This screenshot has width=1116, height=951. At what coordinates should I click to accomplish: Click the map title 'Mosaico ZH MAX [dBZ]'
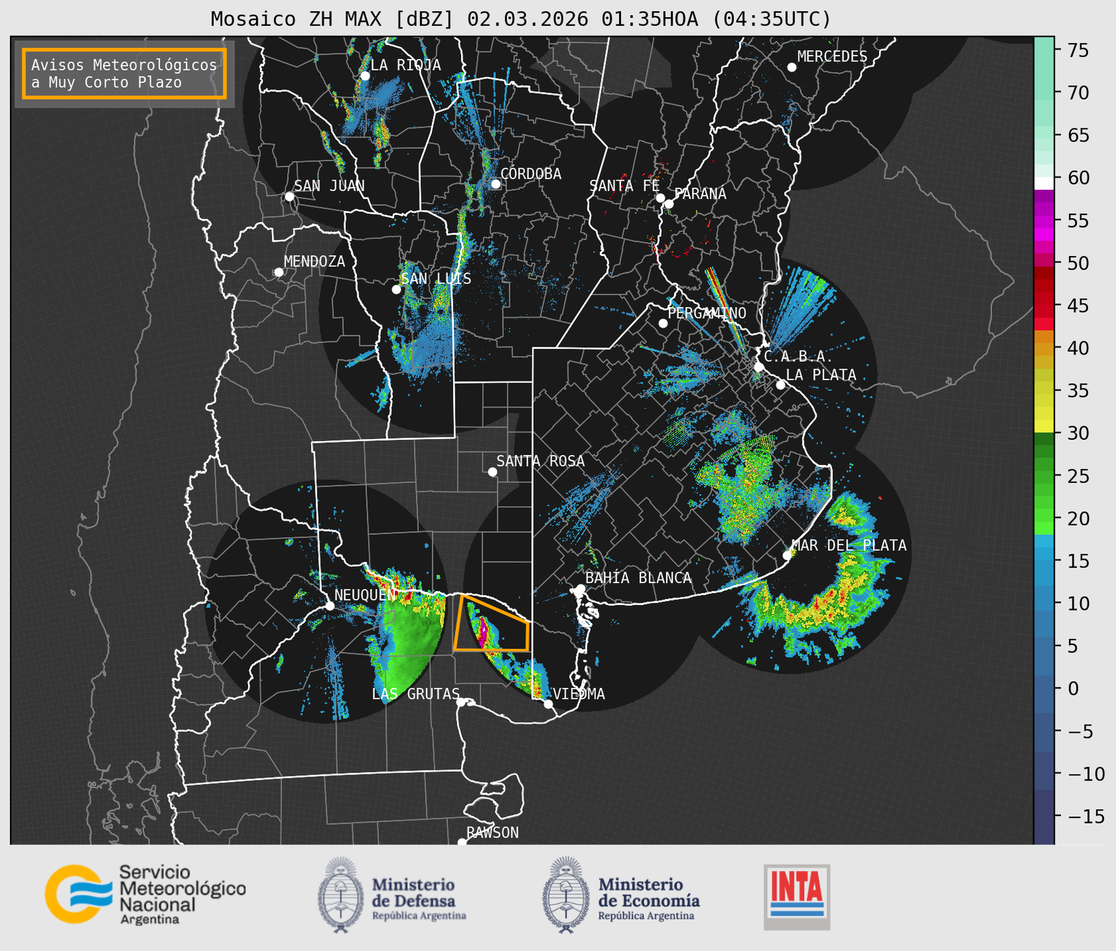[333, 19]
